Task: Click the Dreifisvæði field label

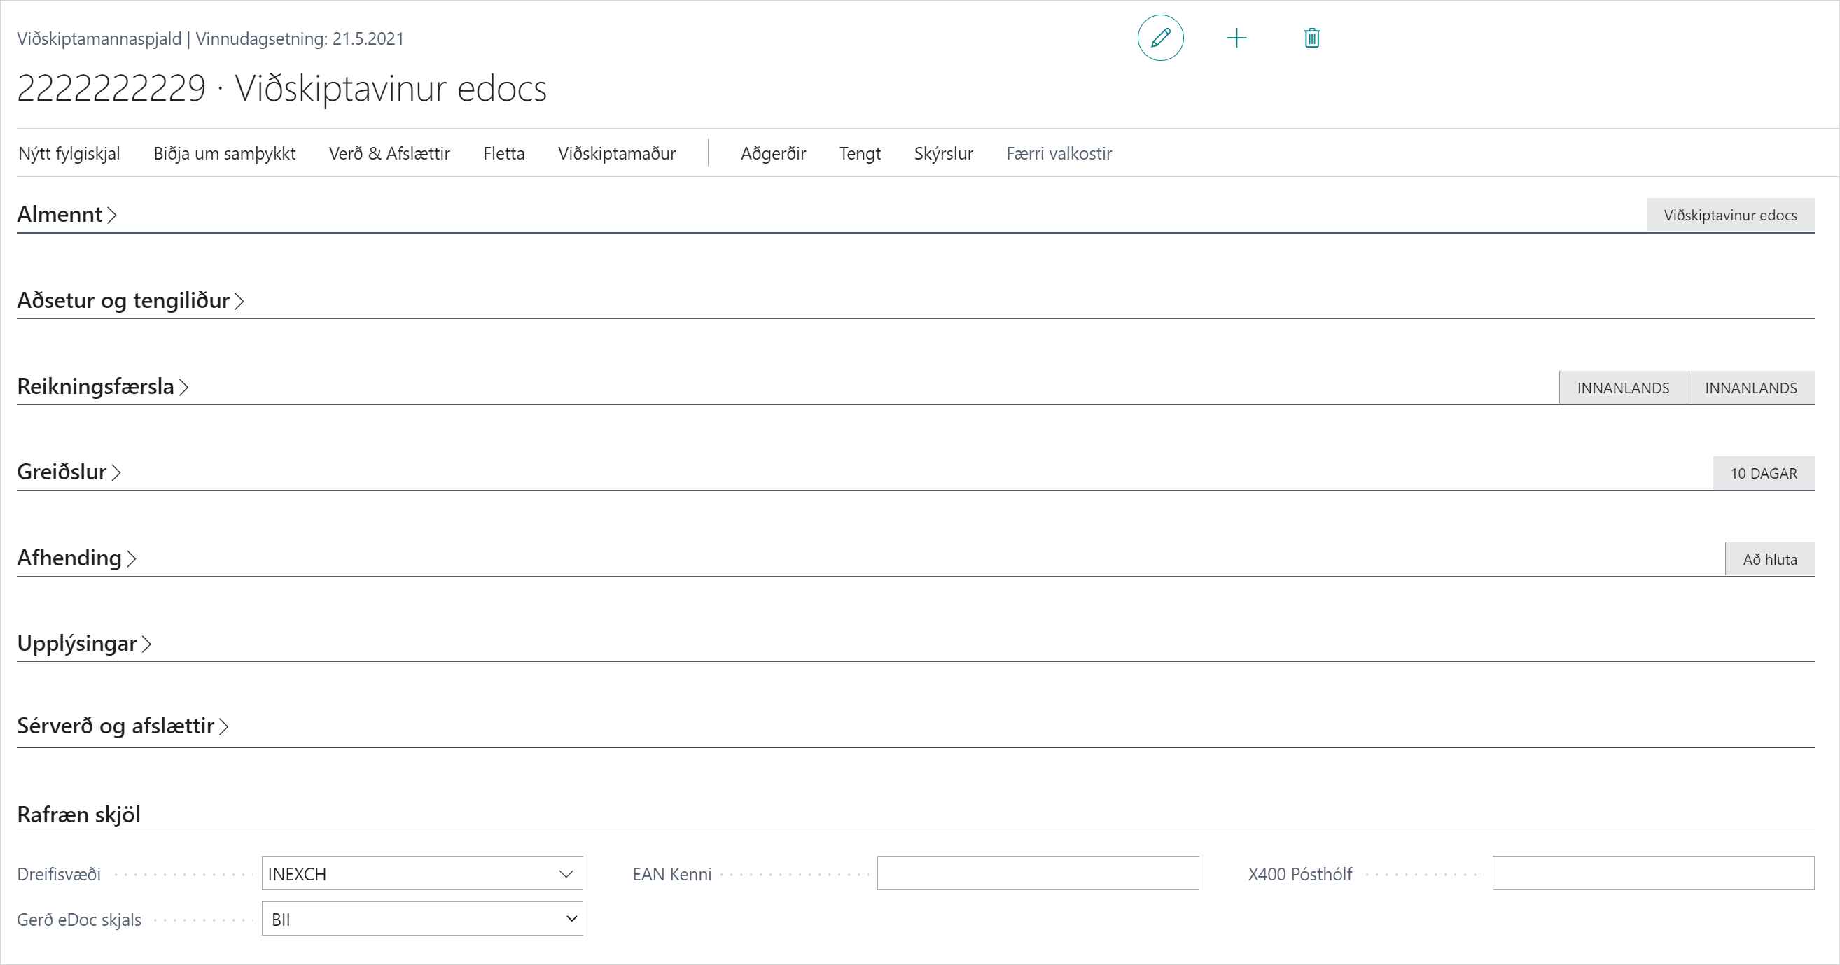Action: click(x=60, y=874)
